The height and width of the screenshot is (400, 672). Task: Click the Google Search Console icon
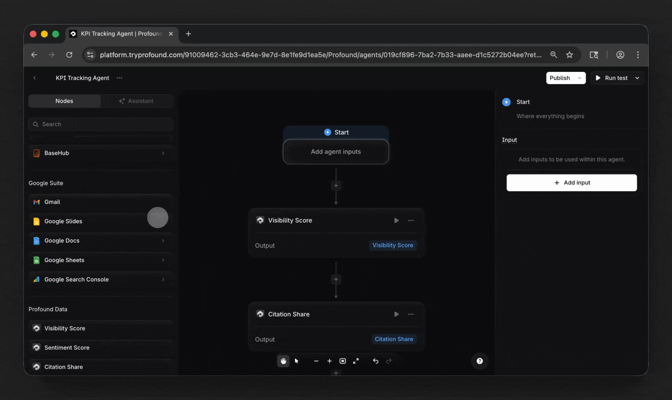click(x=36, y=280)
